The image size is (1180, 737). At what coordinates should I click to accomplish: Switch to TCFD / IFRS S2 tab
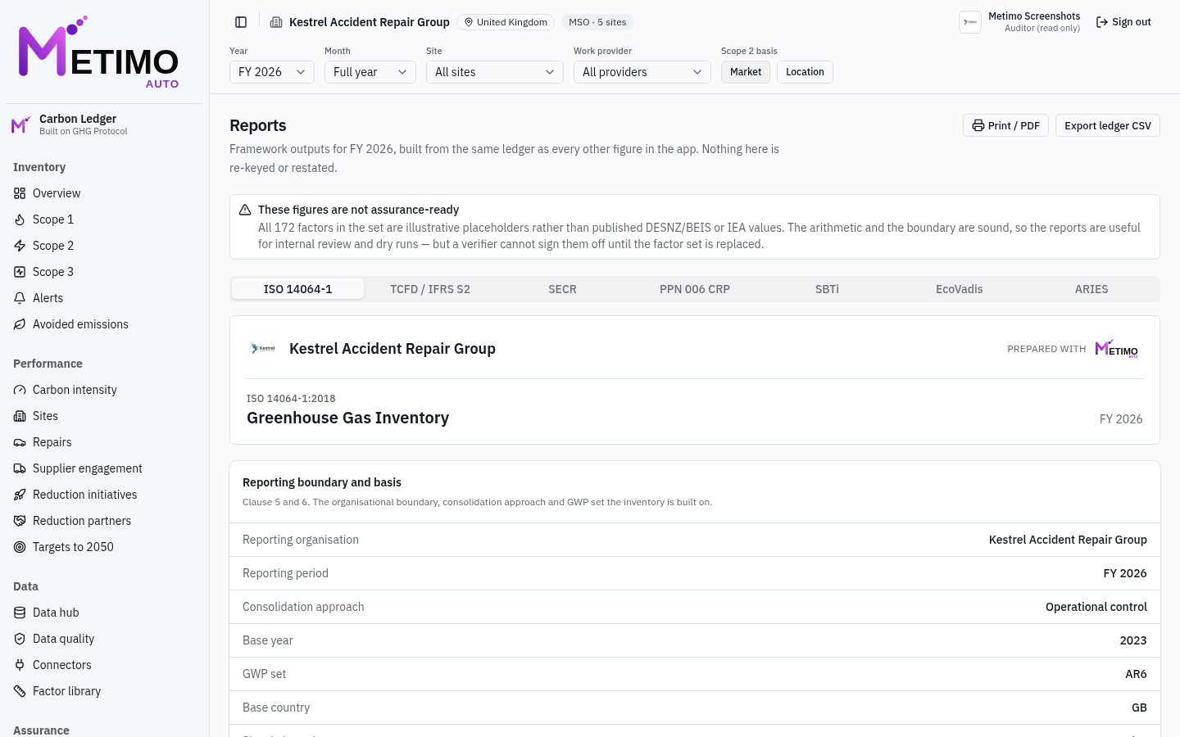430,289
